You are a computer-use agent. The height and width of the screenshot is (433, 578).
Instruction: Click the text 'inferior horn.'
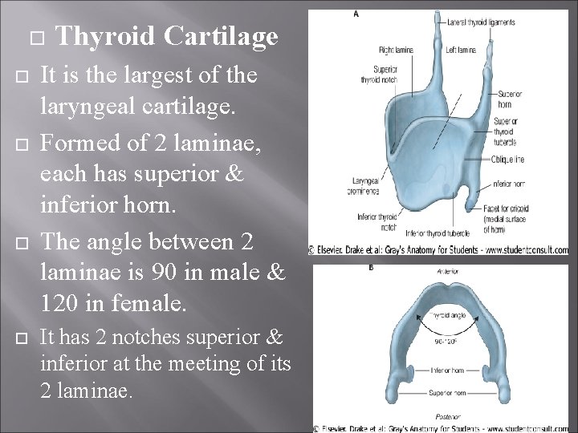[x=108, y=204]
